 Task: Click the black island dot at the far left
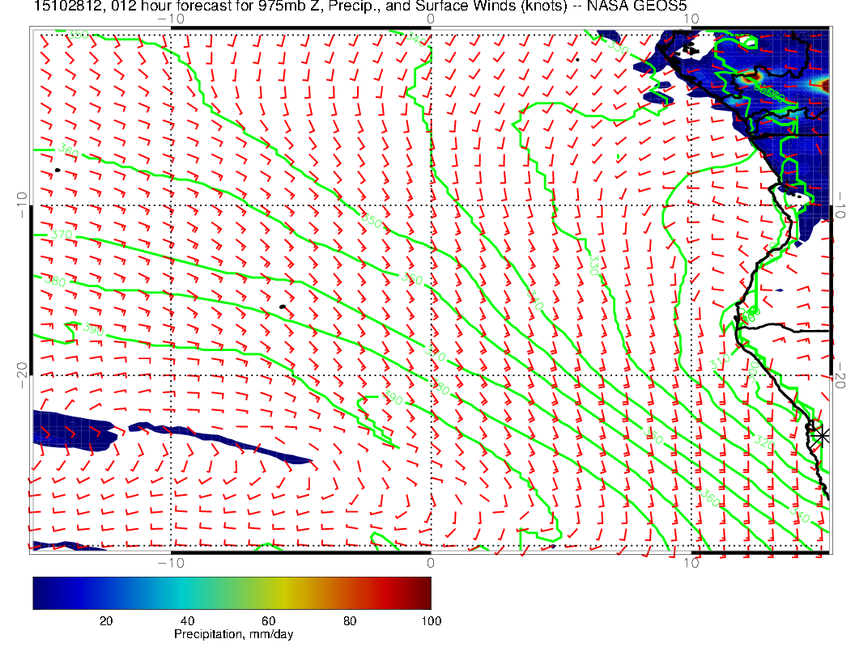click(x=57, y=171)
